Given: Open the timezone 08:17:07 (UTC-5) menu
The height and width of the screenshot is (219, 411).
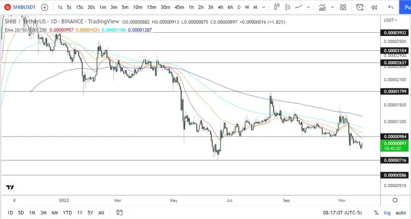Looking at the screenshot, I should click(342, 213).
